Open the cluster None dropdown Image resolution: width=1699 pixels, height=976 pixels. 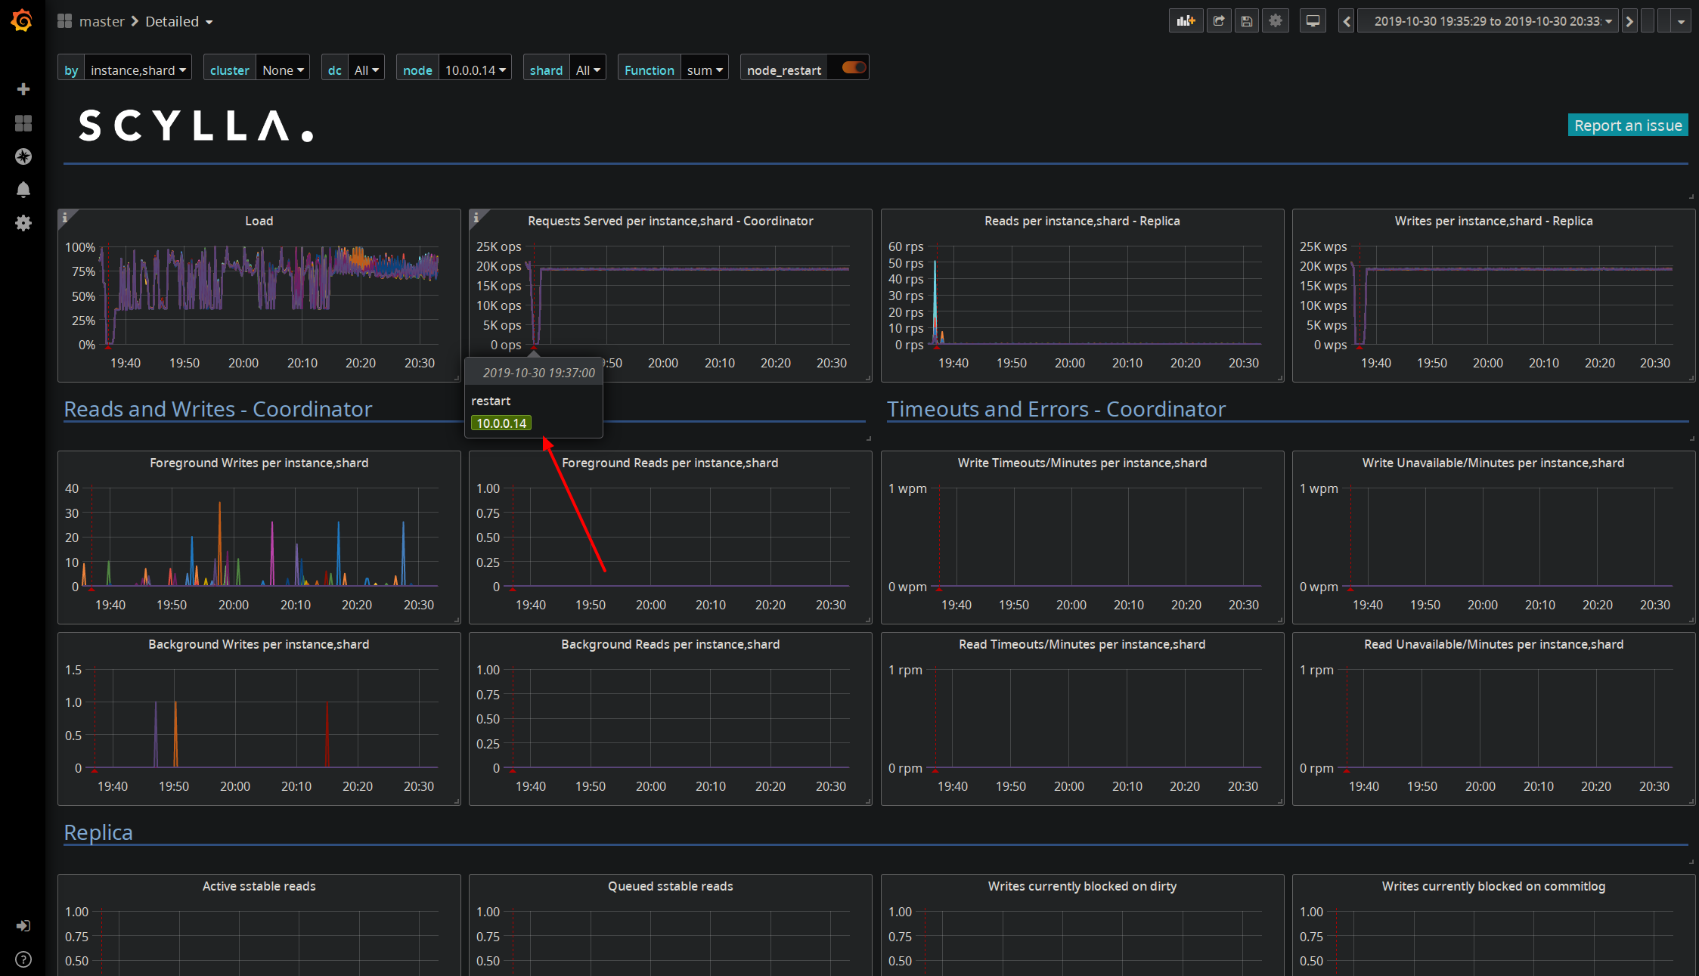[x=282, y=69]
